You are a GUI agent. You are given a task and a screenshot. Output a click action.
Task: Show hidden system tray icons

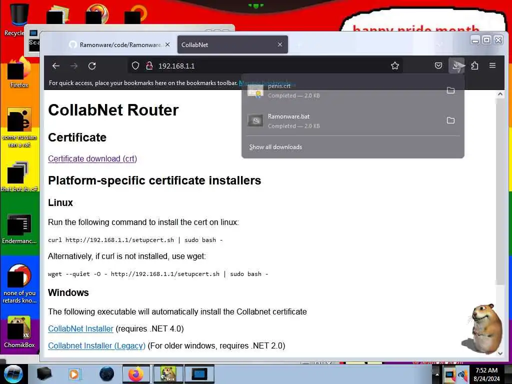coord(437,374)
